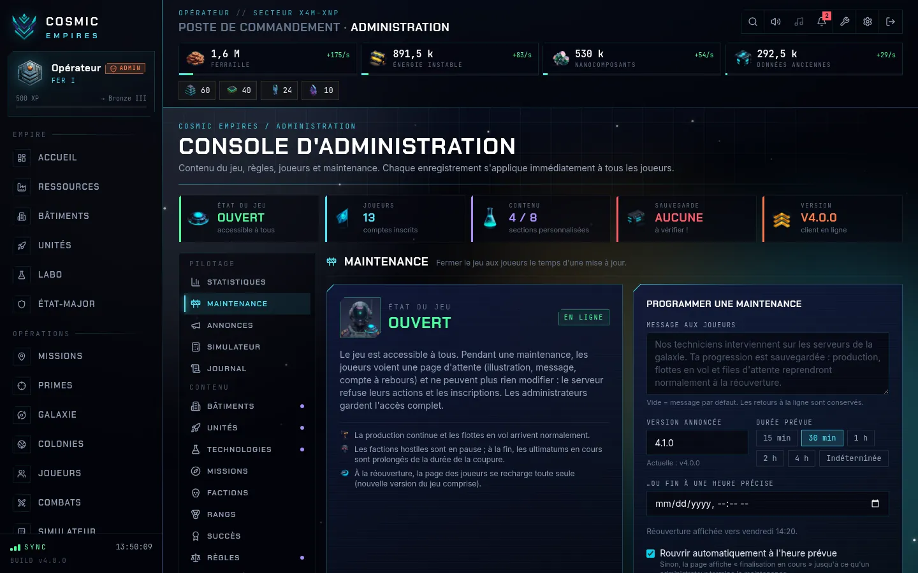This screenshot has width=918, height=573.
Task: Click the Joueurs 13 comptes inscrits card
Action: [x=395, y=218]
